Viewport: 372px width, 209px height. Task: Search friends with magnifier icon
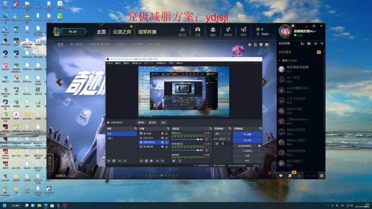click(322, 44)
